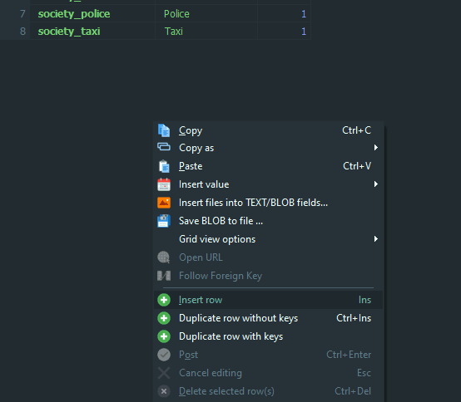Image resolution: width=461 pixels, height=402 pixels.
Task: Click the Paste clipboard icon
Action: click(164, 166)
